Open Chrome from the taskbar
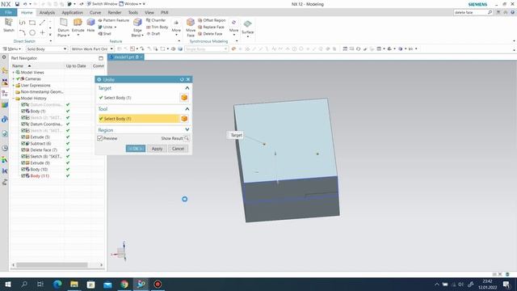Viewport: 517px width, 291px height. (x=124, y=284)
